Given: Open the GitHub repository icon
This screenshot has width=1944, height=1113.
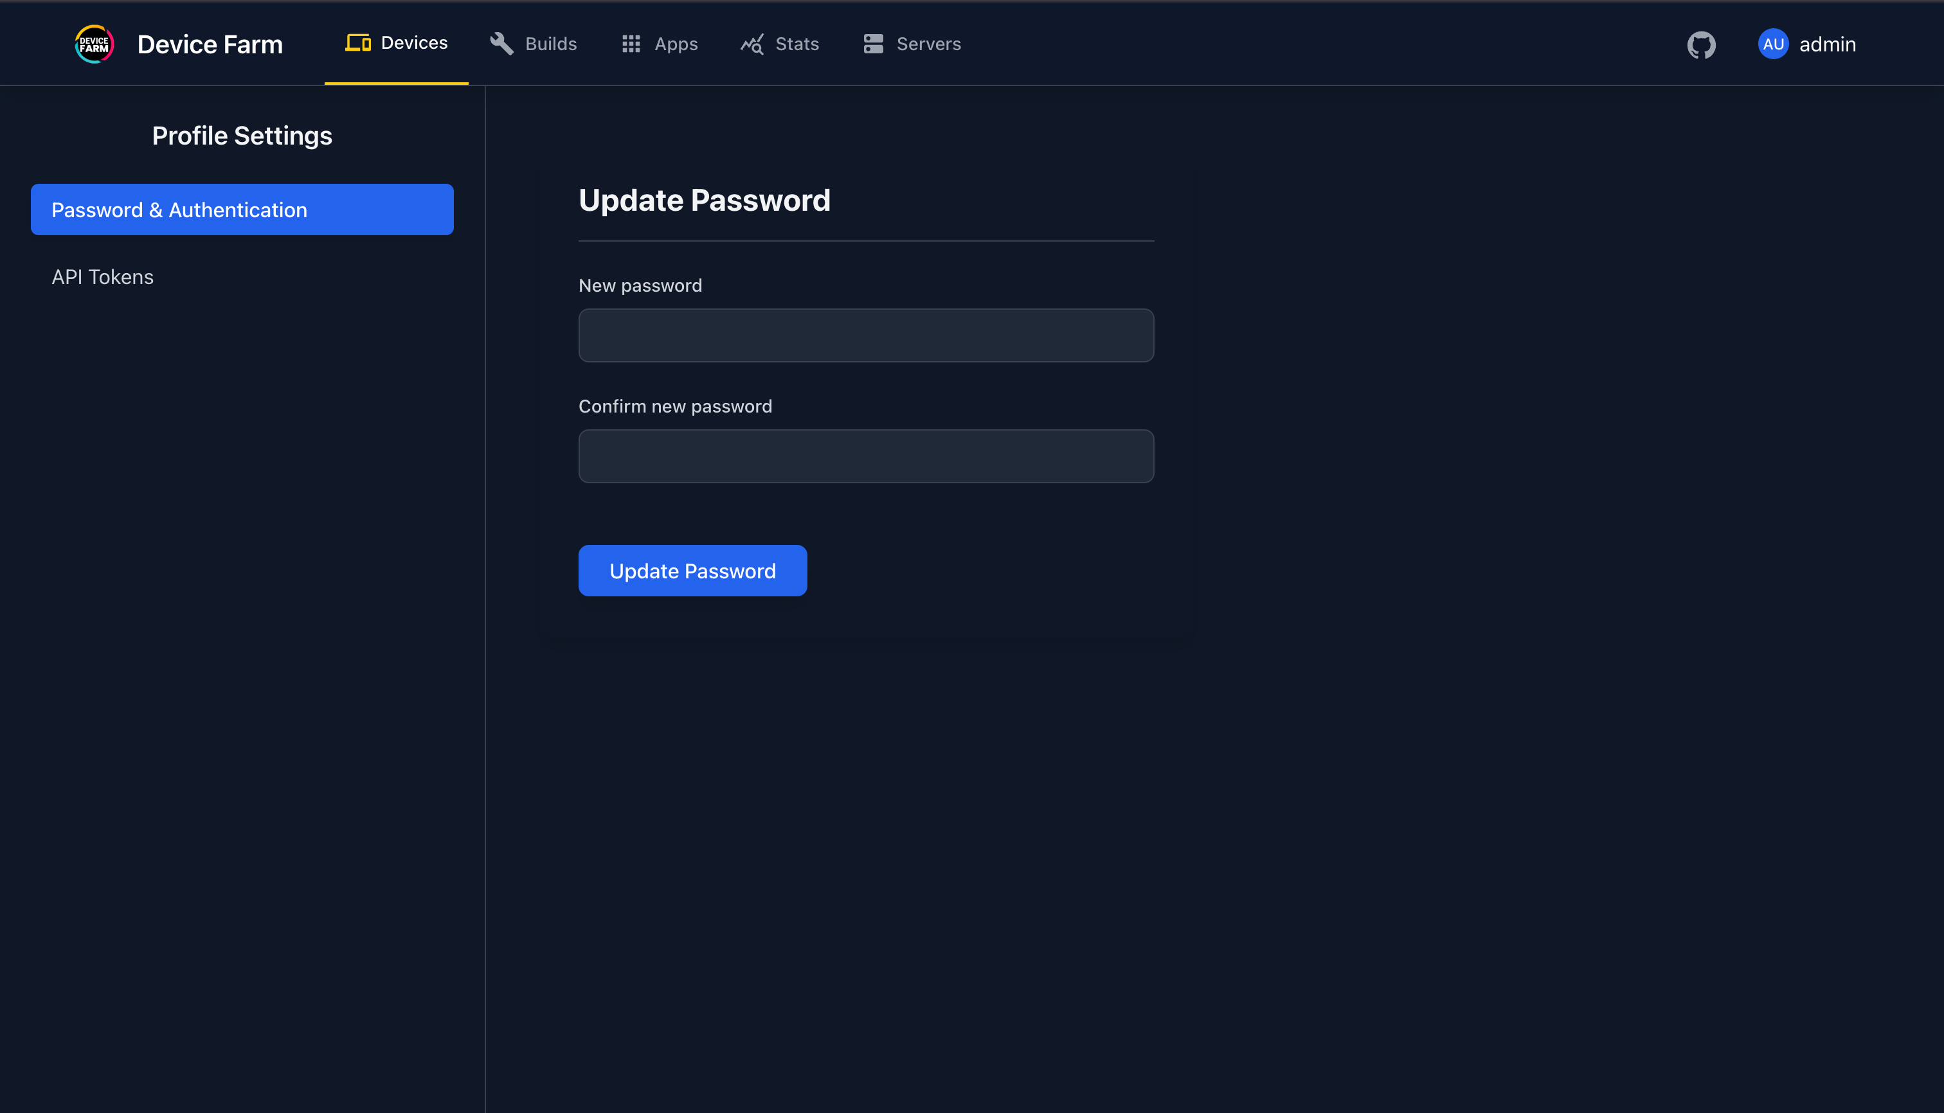Looking at the screenshot, I should 1701,44.
